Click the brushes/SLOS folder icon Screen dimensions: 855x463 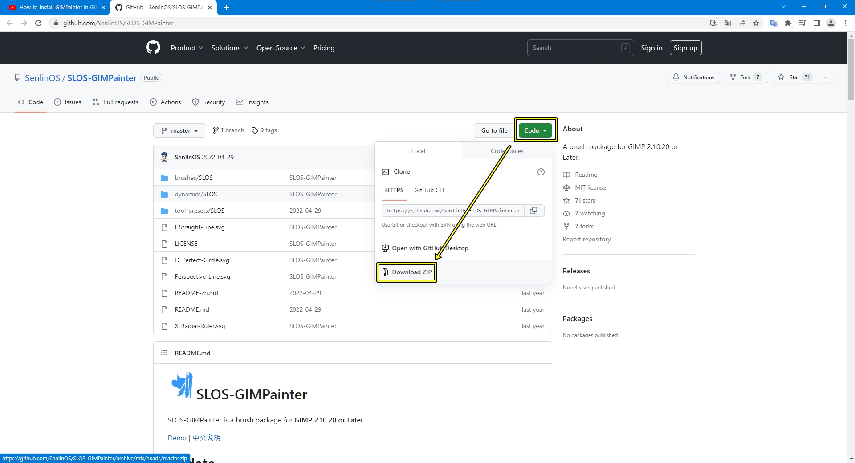[164, 178]
